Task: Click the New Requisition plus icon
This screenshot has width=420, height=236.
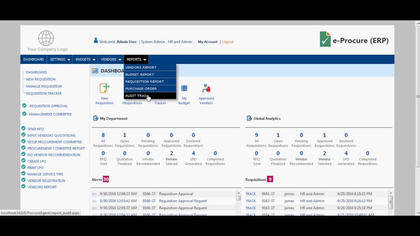Action: pos(104,88)
